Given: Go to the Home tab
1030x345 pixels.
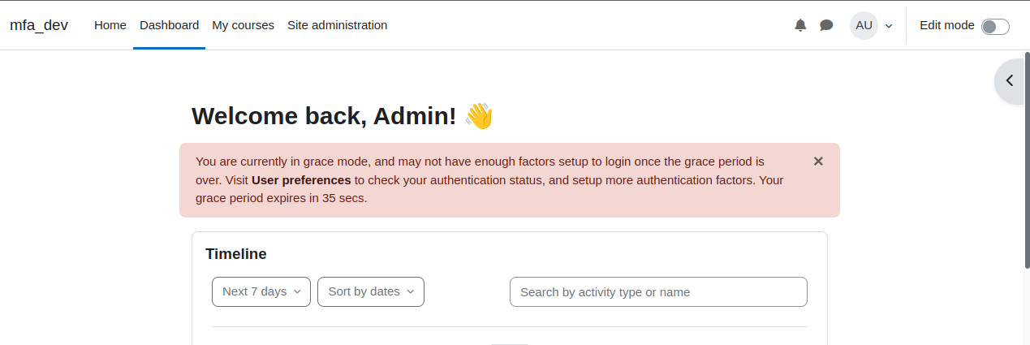Looking at the screenshot, I should click(x=110, y=25).
